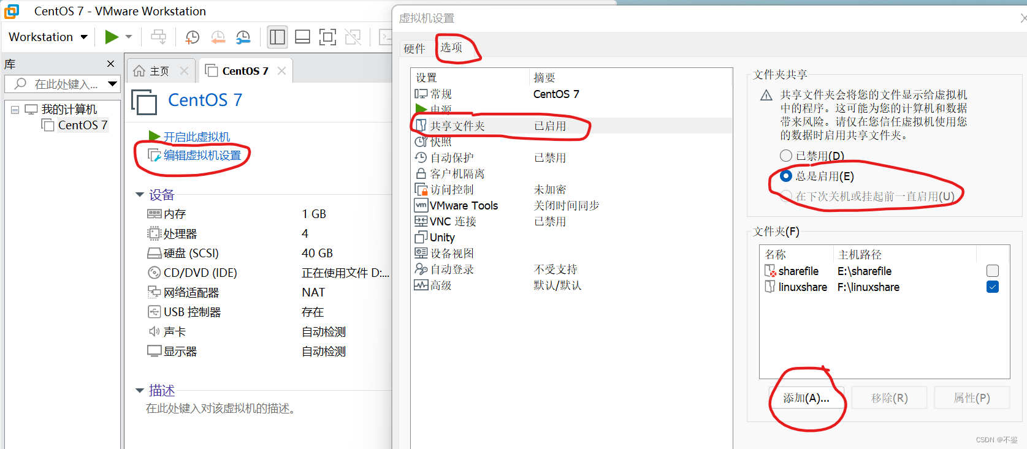This screenshot has height=449, width=1027.
Task: Toggle the library sidebar view icon
Action: (x=278, y=37)
